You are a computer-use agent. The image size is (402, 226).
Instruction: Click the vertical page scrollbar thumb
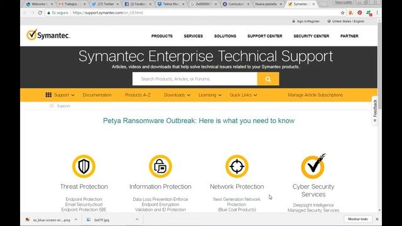point(379,65)
